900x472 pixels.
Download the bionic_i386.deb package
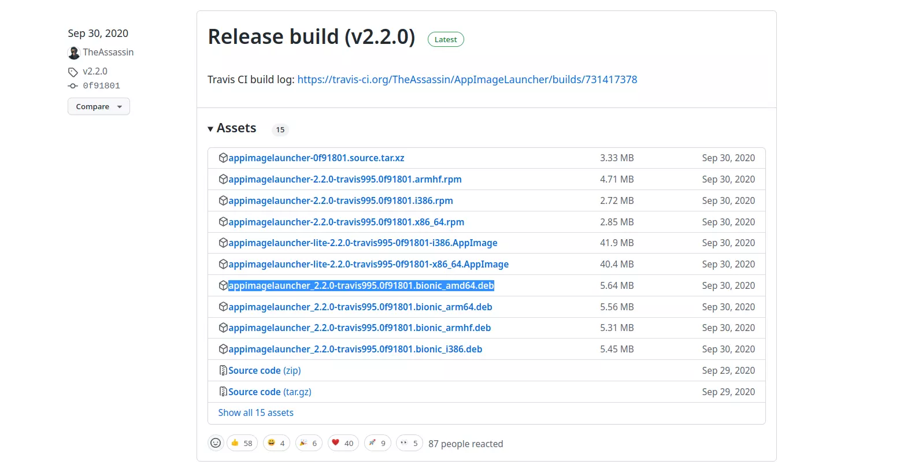click(355, 349)
